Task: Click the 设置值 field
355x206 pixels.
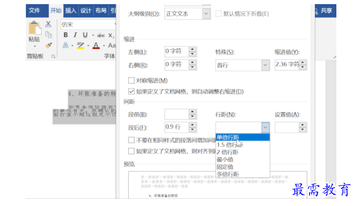Action: click(x=287, y=128)
